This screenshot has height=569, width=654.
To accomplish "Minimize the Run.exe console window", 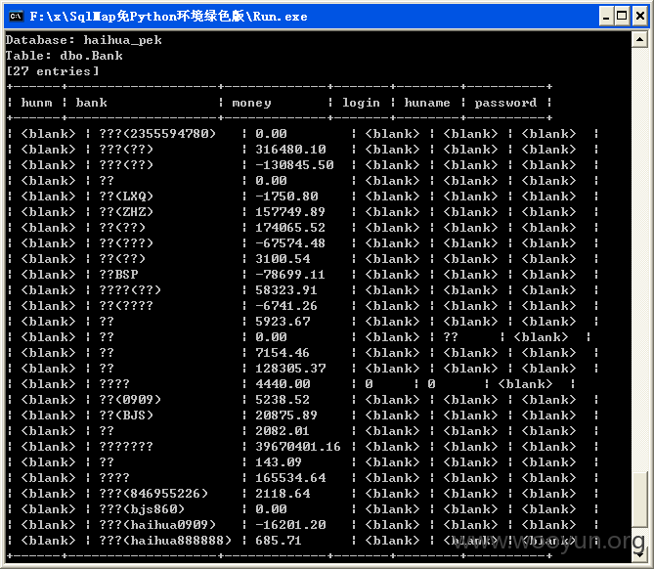I will (x=606, y=17).
